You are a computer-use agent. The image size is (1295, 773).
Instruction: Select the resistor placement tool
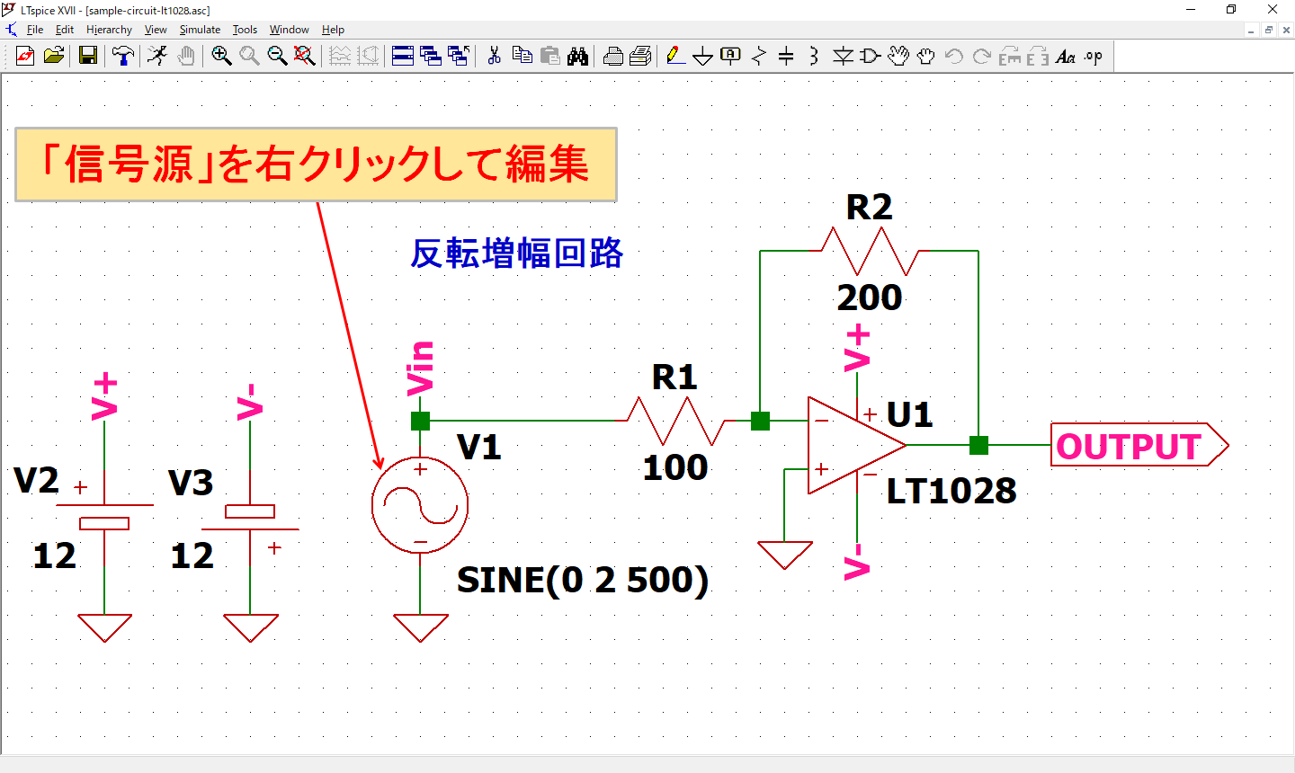(x=758, y=56)
